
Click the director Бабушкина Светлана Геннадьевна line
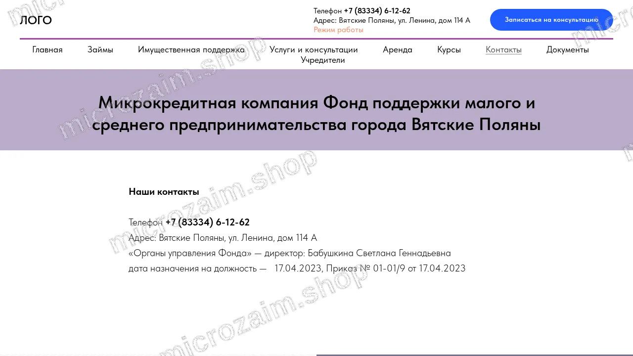pos(290,253)
